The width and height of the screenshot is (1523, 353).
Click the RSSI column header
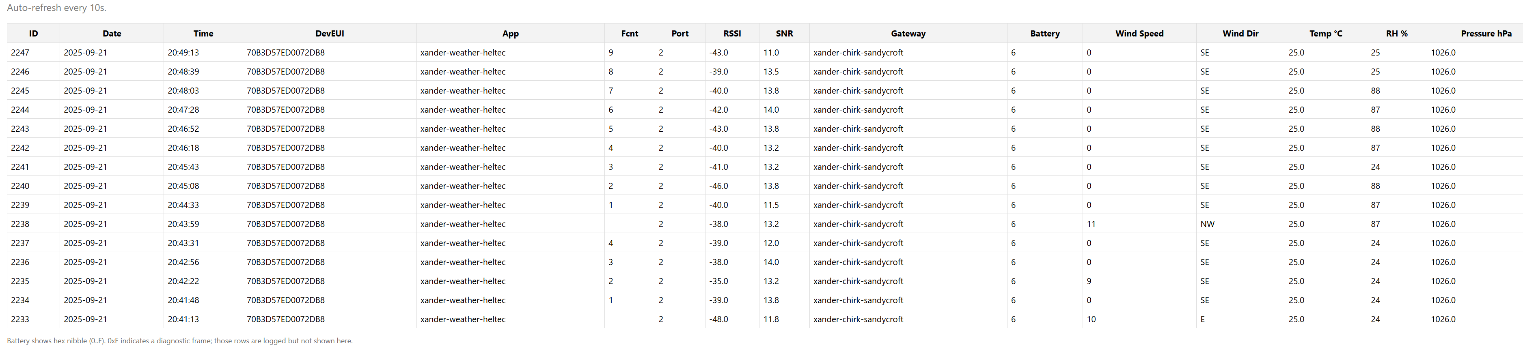732,34
